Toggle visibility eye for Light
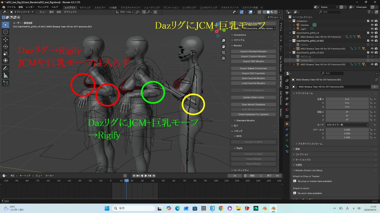 pos(372,29)
